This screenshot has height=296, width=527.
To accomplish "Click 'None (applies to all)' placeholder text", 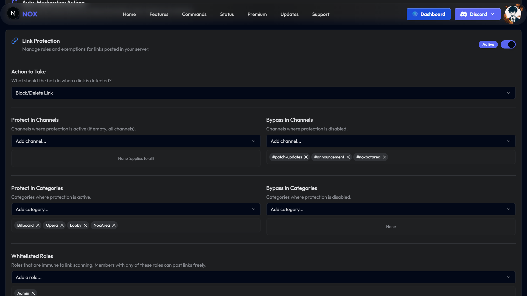I will pyautogui.click(x=136, y=158).
